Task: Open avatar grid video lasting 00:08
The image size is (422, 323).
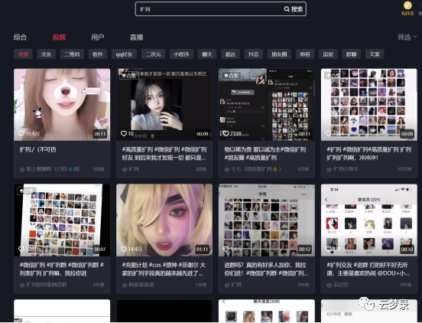Action: coord(369,105)
